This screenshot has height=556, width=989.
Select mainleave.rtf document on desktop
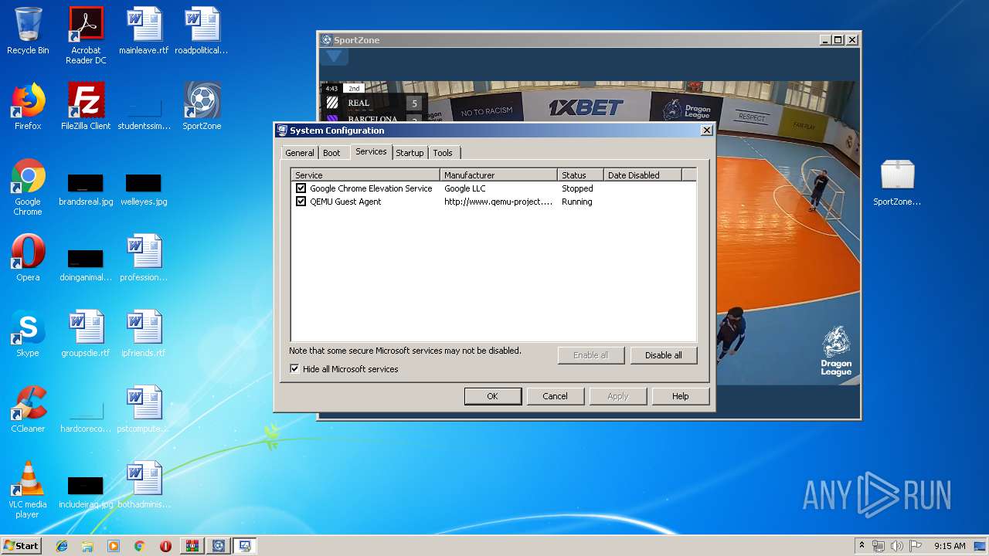pos(144,32)
